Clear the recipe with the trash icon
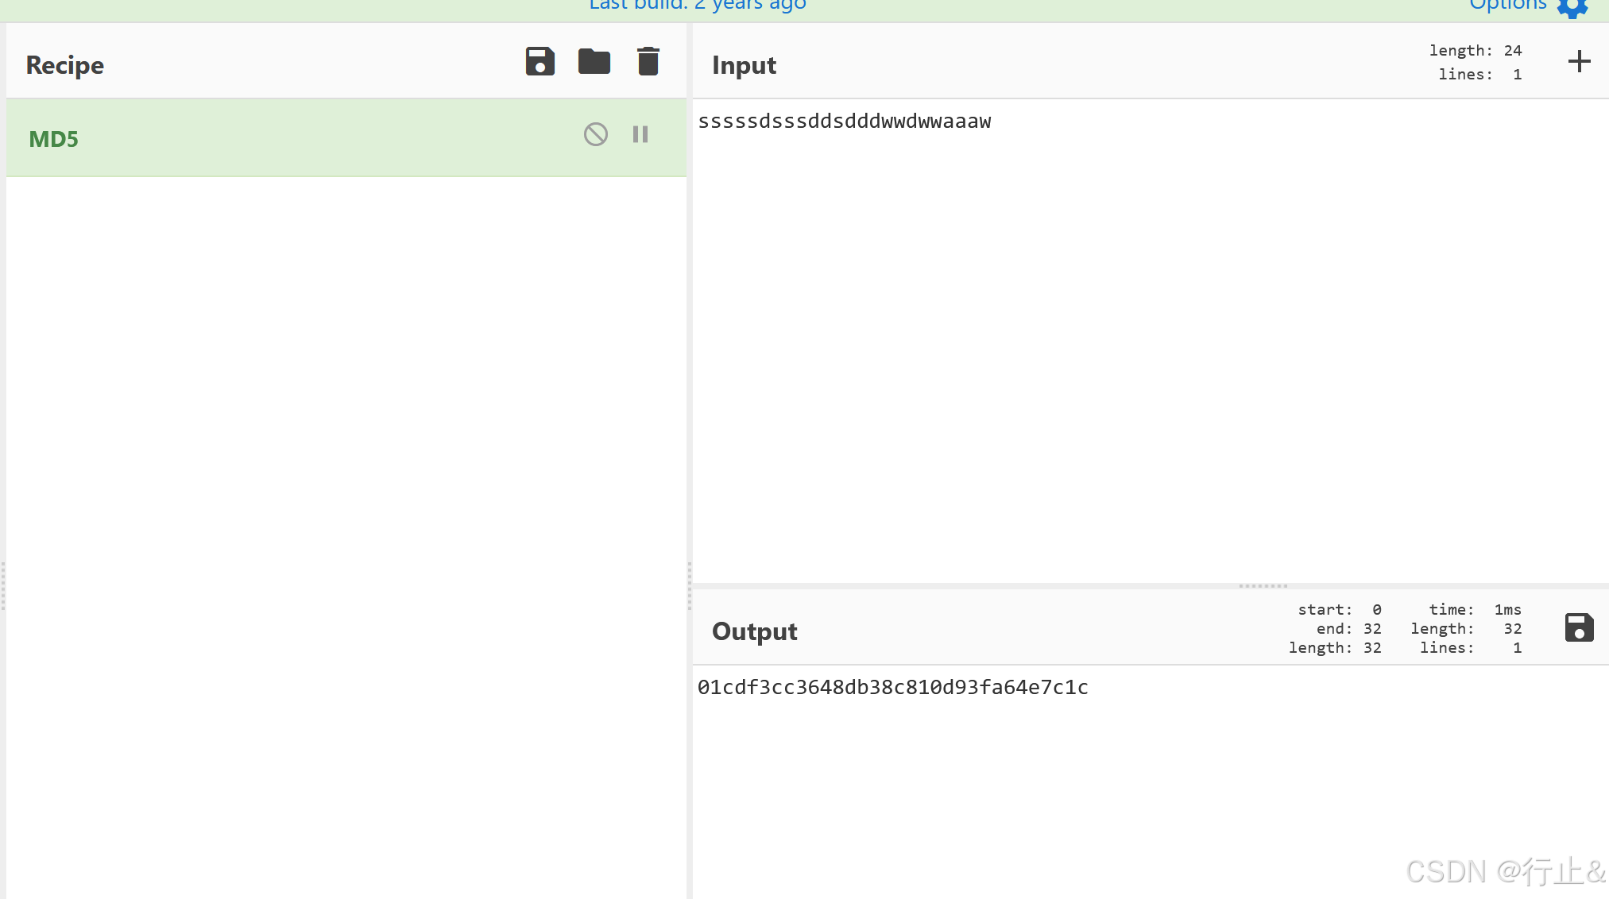1609x899 pixels. tap(648, 61)
